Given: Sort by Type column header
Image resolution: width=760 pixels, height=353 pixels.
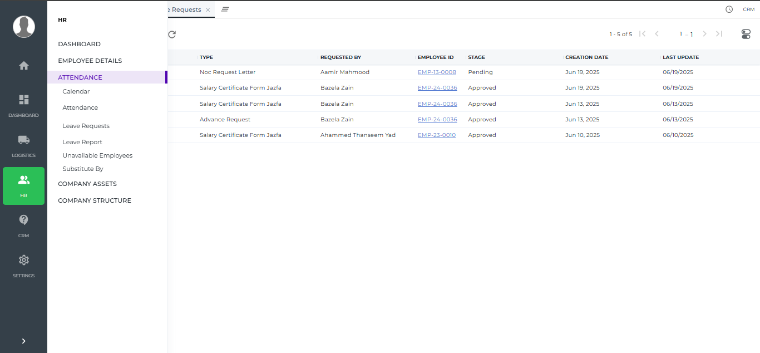Looking at the screenshot, I should click(206, 57).
